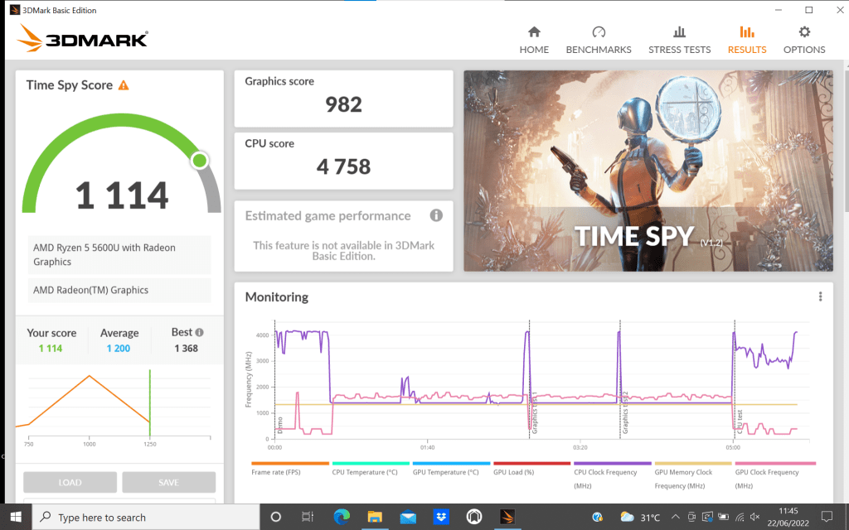Click the Graphics score value 982
Screen dimensions: 849x530
pyautogui.click(x=343, y=104)
